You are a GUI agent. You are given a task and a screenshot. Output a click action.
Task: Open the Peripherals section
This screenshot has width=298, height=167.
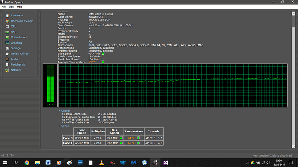[18, 65]
